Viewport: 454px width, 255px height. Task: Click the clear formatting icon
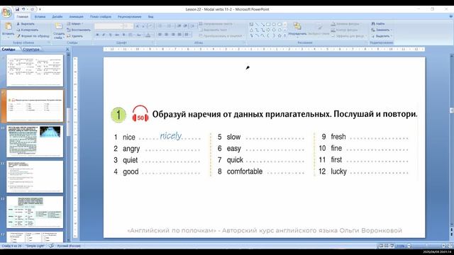pyautogui.click(x=150, y=26)
